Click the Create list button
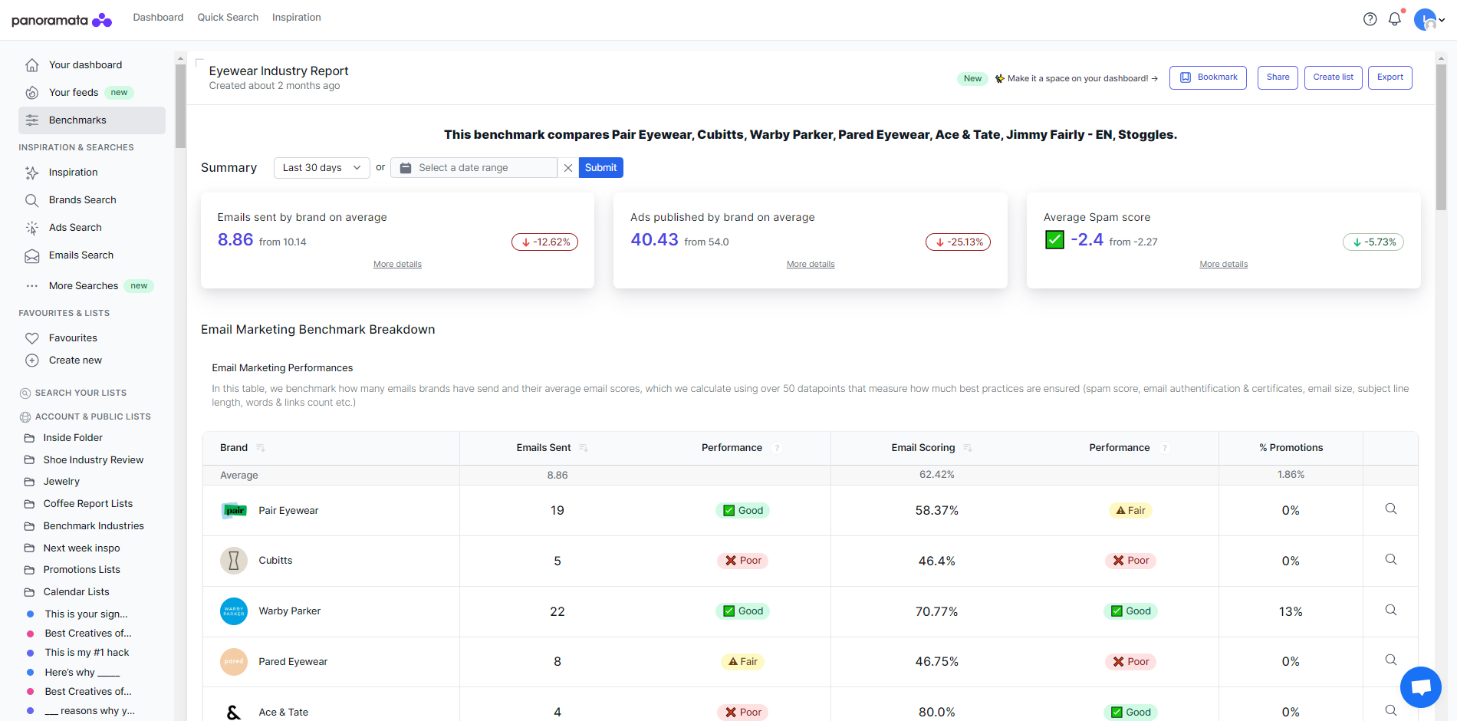Screen dimensions: 1457x721 [1333, 77]
